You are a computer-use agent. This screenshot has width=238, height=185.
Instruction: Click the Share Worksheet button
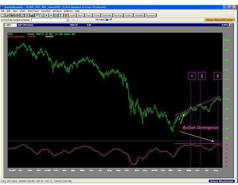click(222, 181)
